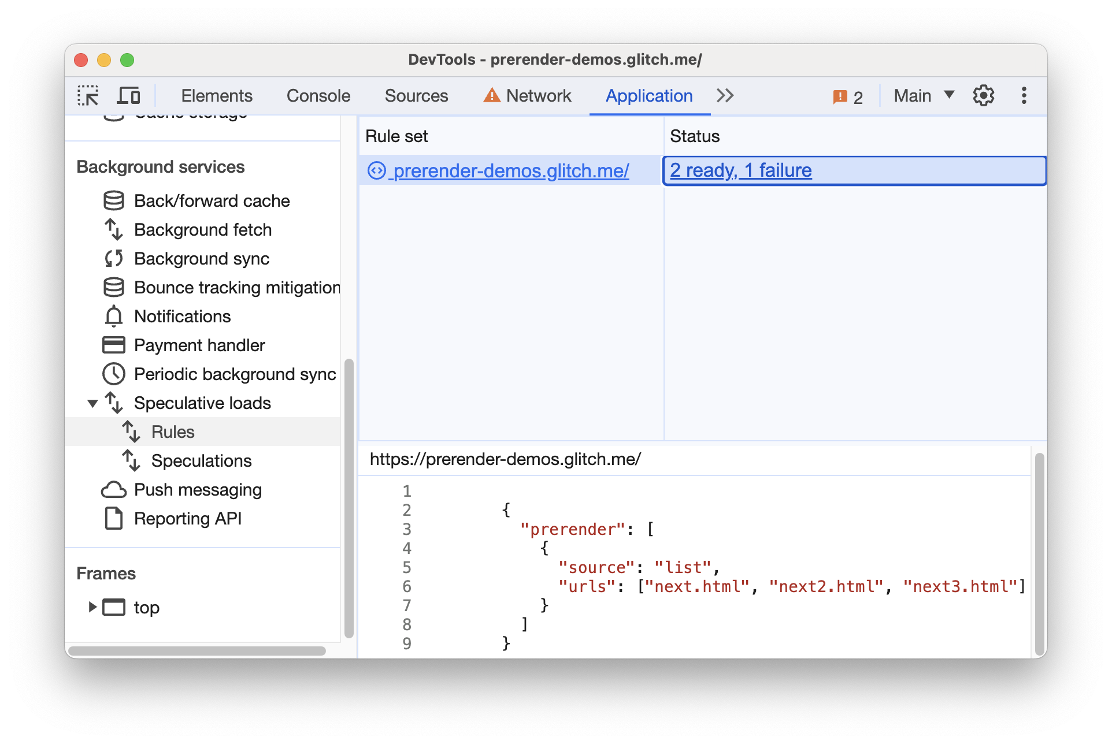1112x744 pixels.
Task: Click the more tabs chevron icon
Action: [x=726, y=95]
